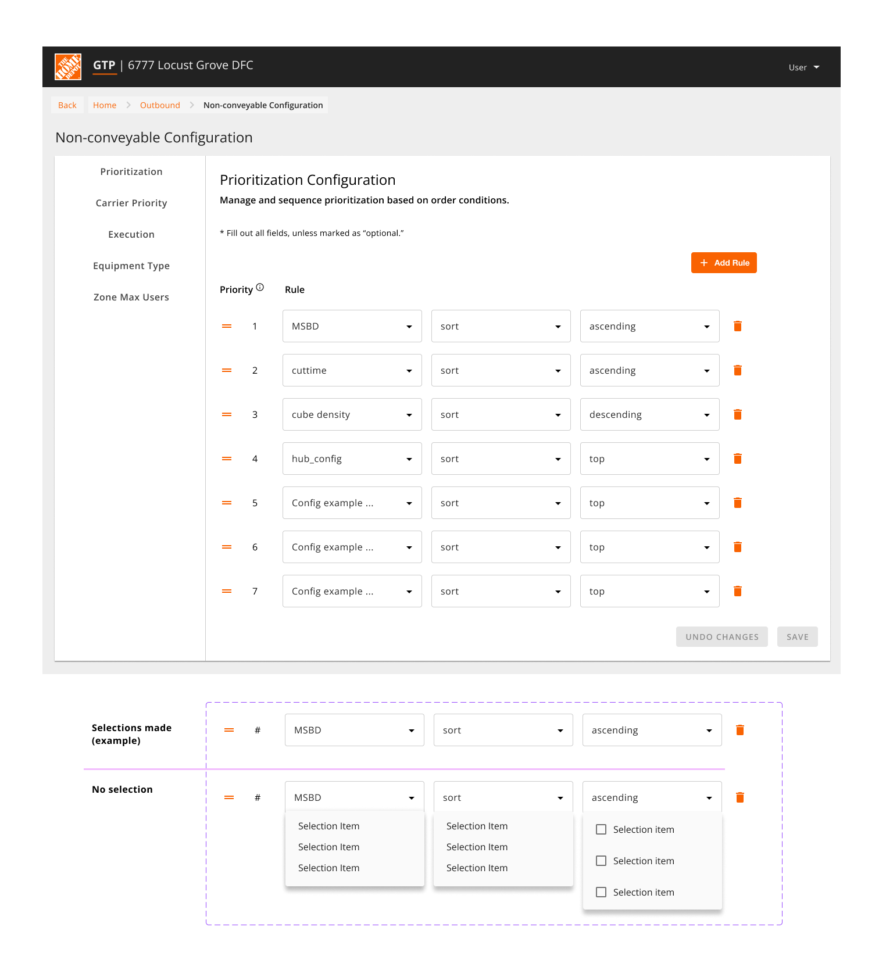Click the Home Depot logo
The image size is (886, 963).
click(x=68, y=67)
